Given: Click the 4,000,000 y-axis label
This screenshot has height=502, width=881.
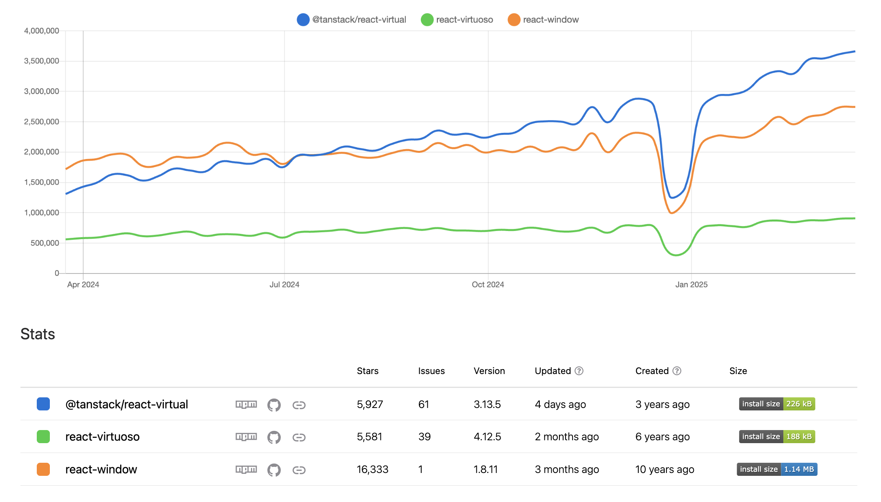Looking at the screenshot, I should tap(42, 31).
